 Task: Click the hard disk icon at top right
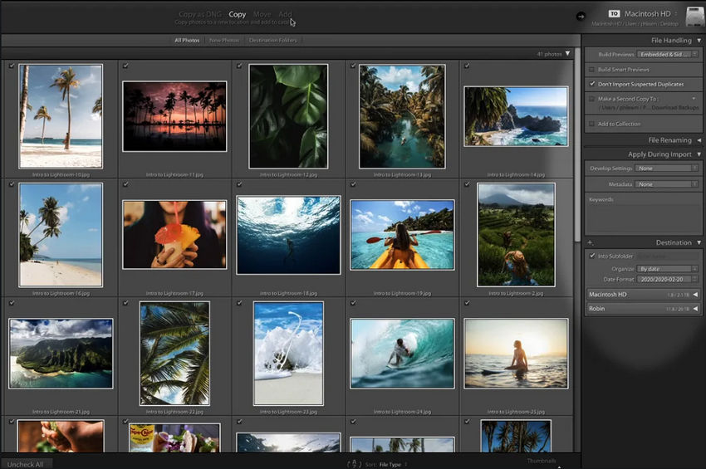point(694,15)
